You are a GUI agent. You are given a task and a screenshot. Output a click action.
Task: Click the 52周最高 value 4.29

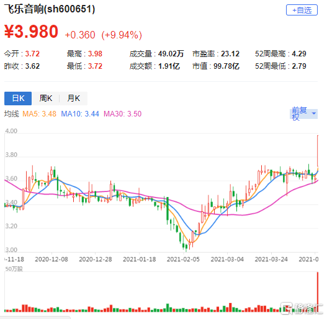[299, 54]
